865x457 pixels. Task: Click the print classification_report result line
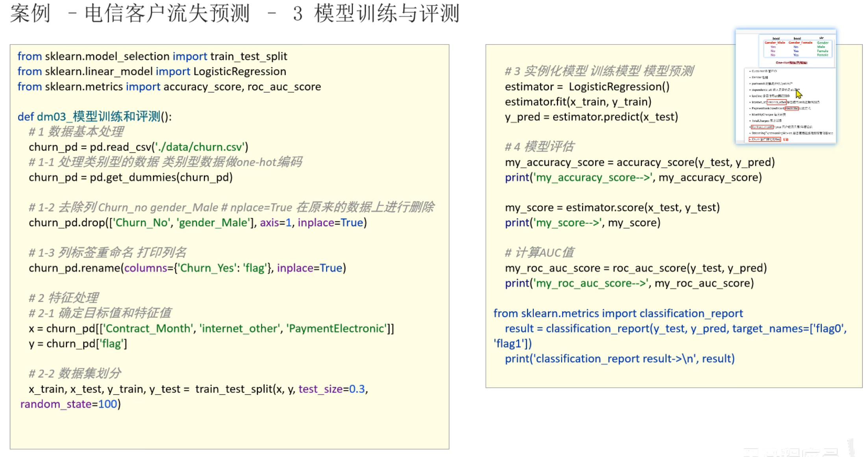(619, 359)
